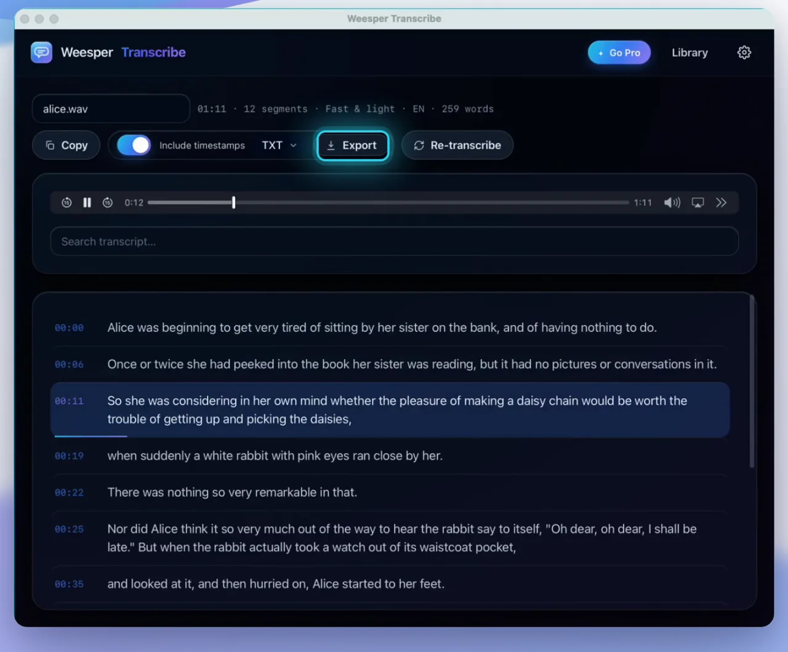The height and width of the screenshot is (652, 788).
Task: Click the Weesper app logo icon
Action: [41, 52]
